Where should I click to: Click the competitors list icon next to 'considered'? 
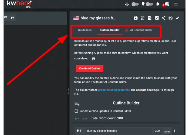pyautogui.click(x=93, y=59)
